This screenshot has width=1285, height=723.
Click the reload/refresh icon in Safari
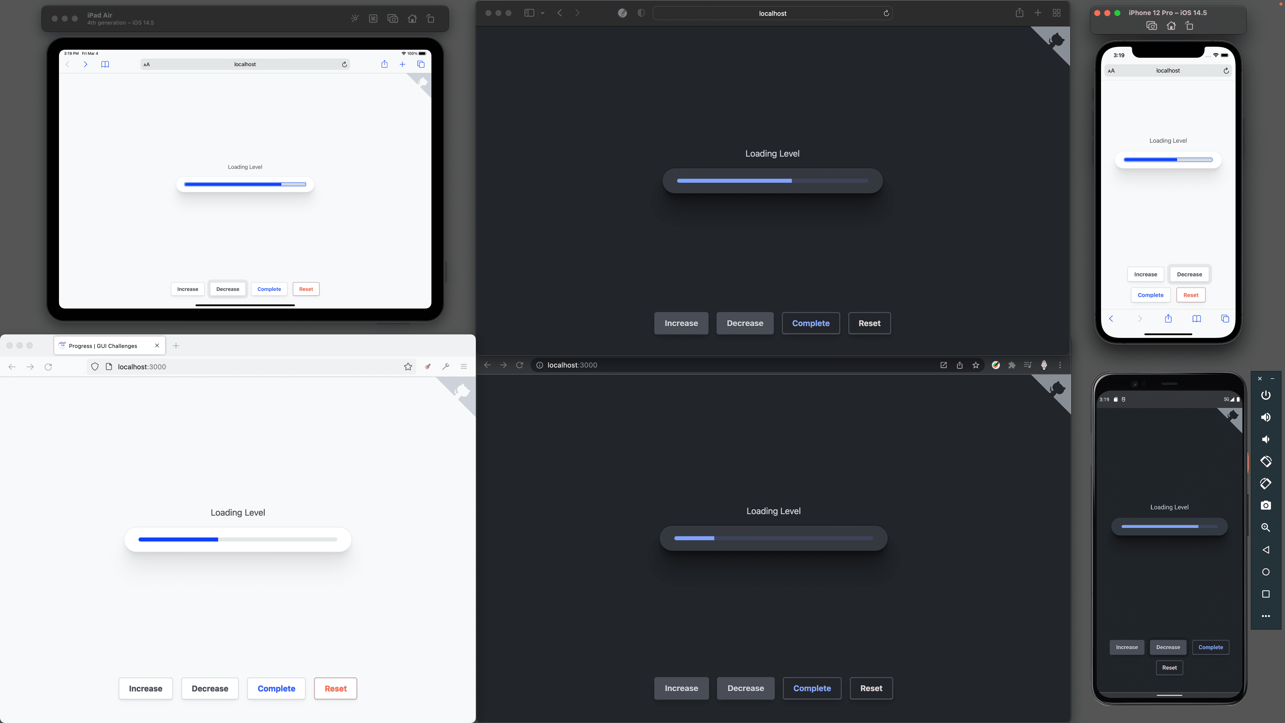click(886, 12)
